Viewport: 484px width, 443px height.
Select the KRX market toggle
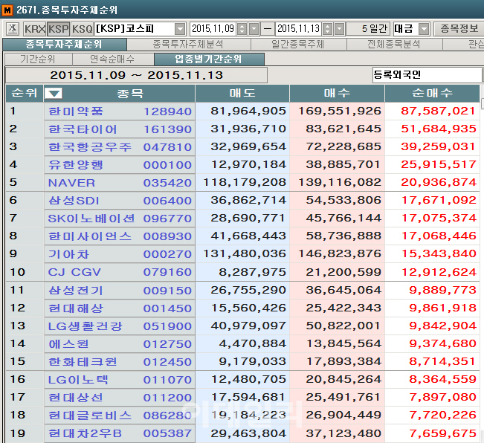(34, 29)
